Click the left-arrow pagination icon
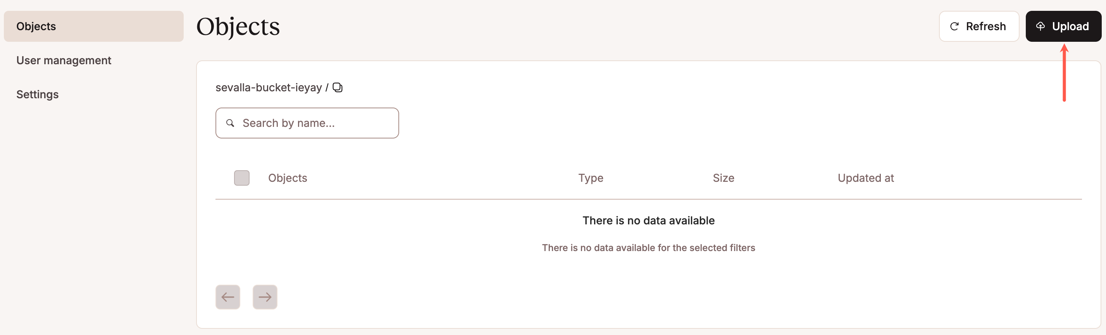 point(227,296)
